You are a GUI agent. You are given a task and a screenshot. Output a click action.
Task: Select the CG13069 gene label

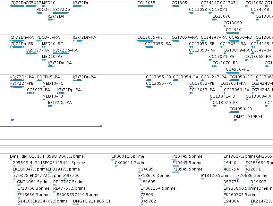tap(233, 23)
